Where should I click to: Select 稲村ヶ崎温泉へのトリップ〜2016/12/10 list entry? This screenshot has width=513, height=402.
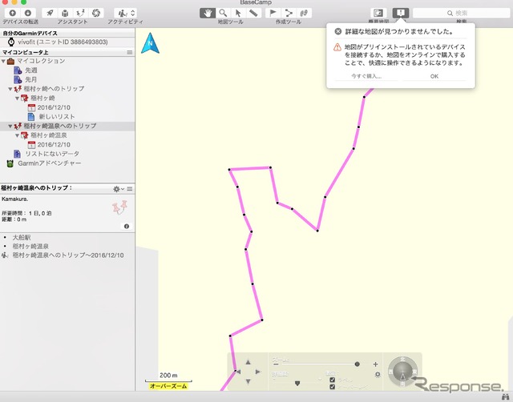coord(68,255)
